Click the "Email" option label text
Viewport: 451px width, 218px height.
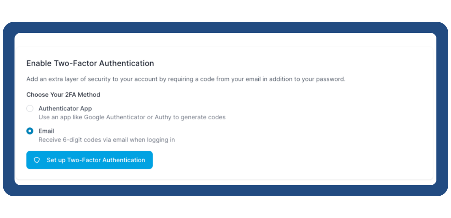(x=46, y=131)
